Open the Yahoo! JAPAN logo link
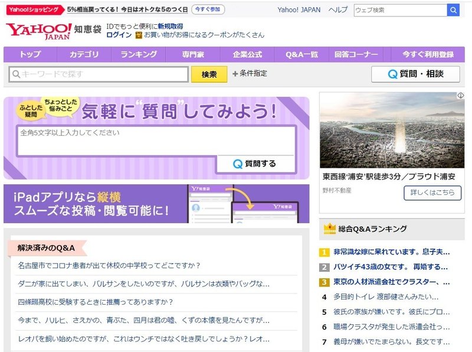Viewport: 472px width, 352px height. tap(39, 31)
